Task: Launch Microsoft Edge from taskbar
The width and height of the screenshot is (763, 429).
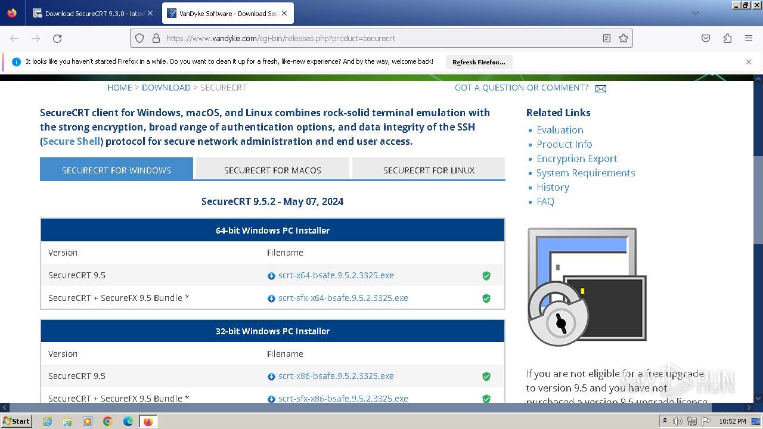Action: 128,421
